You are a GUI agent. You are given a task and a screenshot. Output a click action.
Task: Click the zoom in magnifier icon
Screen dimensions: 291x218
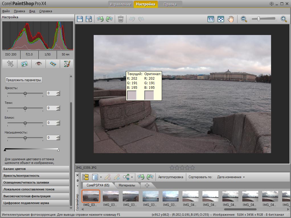tap(283, 19)
